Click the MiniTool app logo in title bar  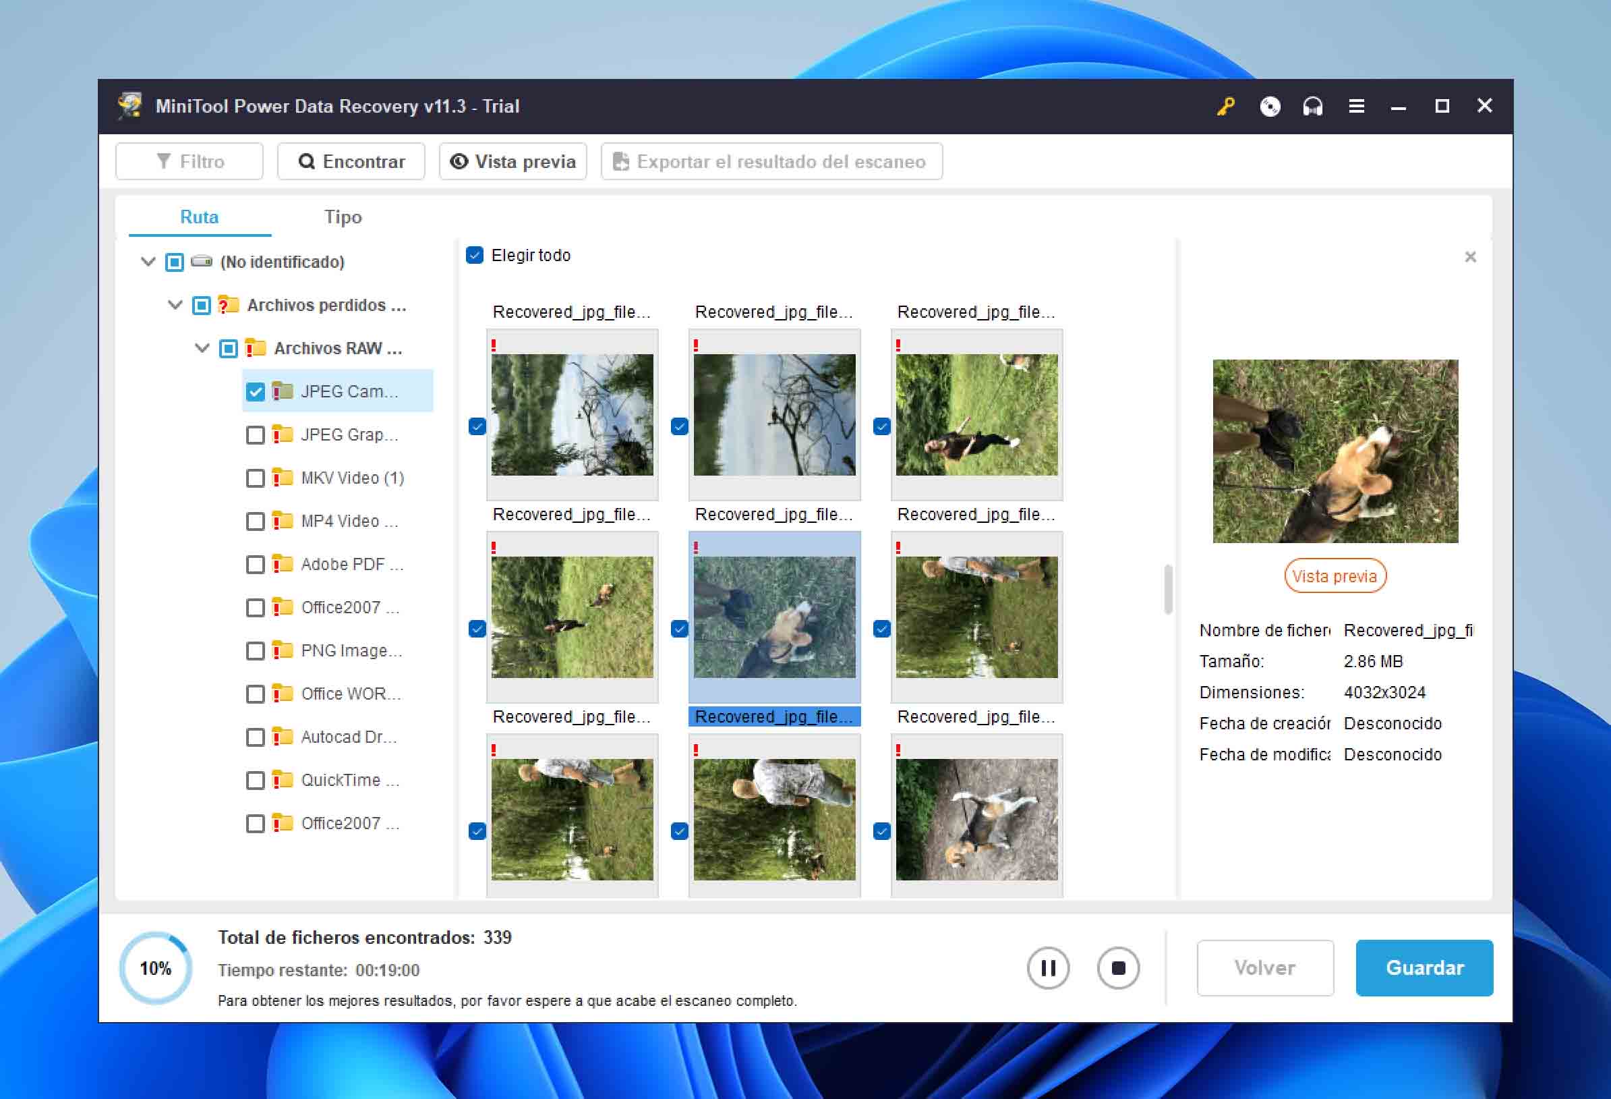coord(129,105)
